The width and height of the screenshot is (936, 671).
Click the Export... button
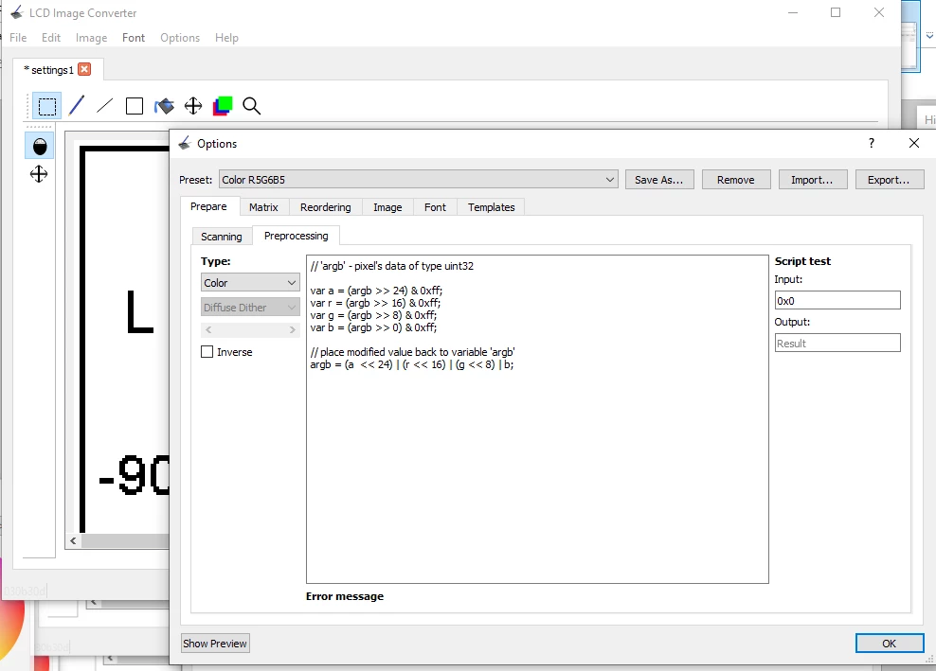tap(890, 180)
